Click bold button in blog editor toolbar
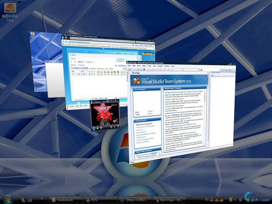 (x=73, y=74)
